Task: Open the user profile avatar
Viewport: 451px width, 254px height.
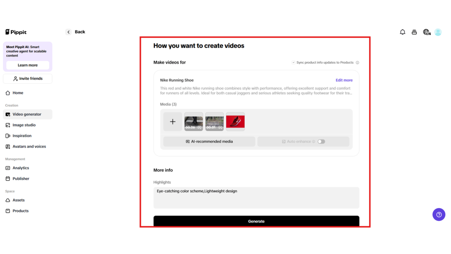Action: [x=438, y=32]
